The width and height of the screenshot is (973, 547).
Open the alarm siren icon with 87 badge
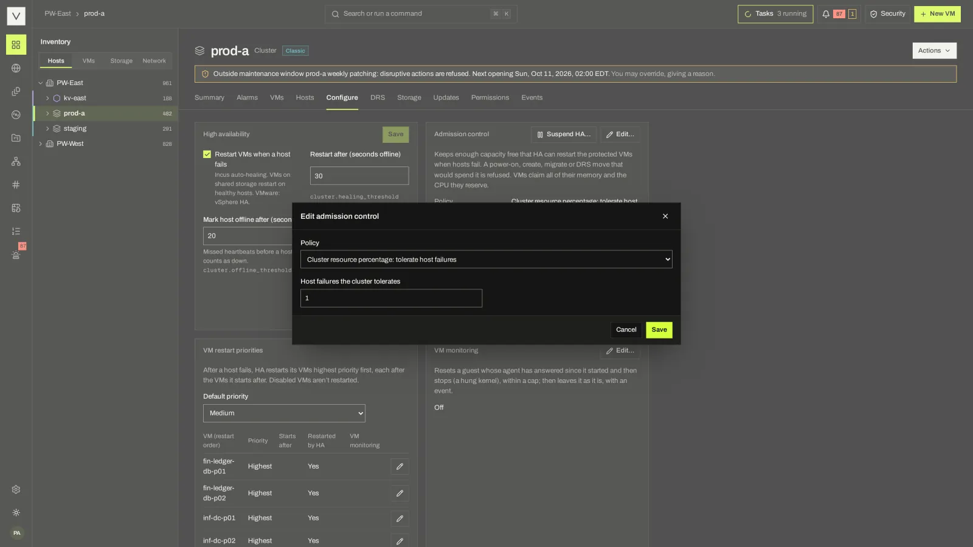point(16,255)
